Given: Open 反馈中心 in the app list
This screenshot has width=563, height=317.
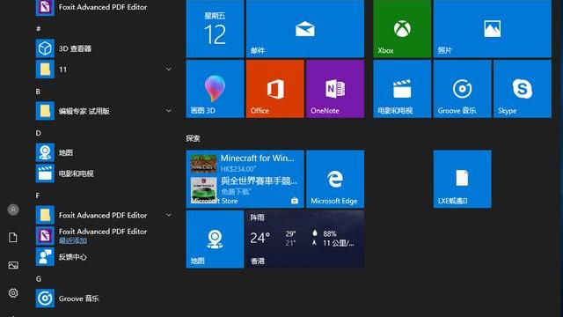Looking at the screenshot, I should click(x=104, y=256).
